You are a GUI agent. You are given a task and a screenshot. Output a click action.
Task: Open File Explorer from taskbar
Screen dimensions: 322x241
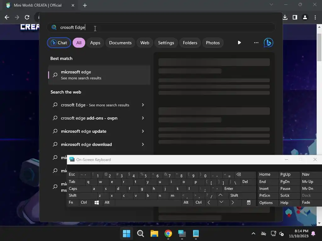(x=154, y=233)
